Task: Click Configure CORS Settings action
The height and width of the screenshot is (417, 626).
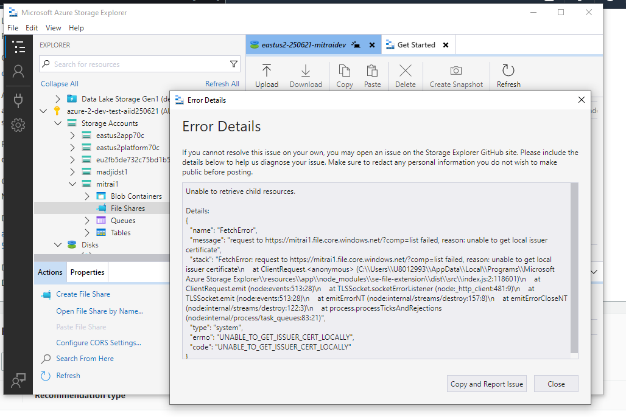Action: coord(99,343)
